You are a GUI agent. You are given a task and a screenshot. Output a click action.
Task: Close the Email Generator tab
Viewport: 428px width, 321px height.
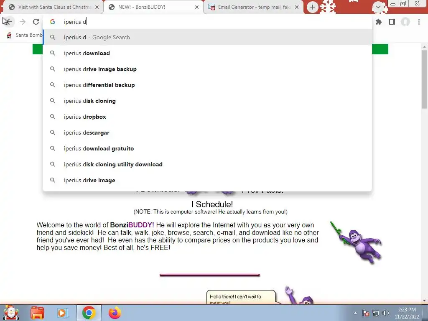pos(297,7)
